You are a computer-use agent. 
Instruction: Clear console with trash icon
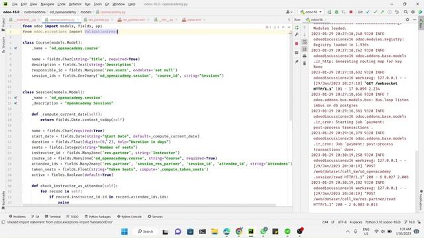coord(305,63)
